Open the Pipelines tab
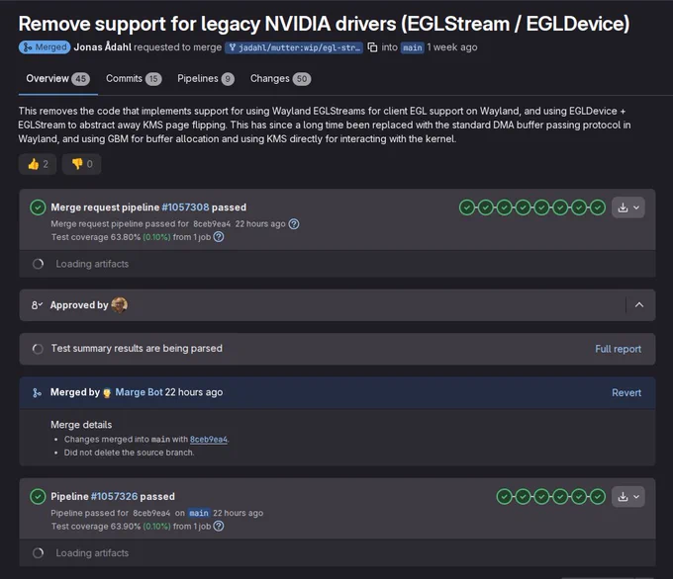 pos(206,79)
